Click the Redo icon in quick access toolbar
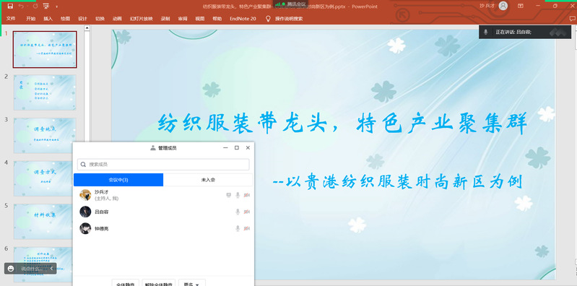 (x=35, y=6)
